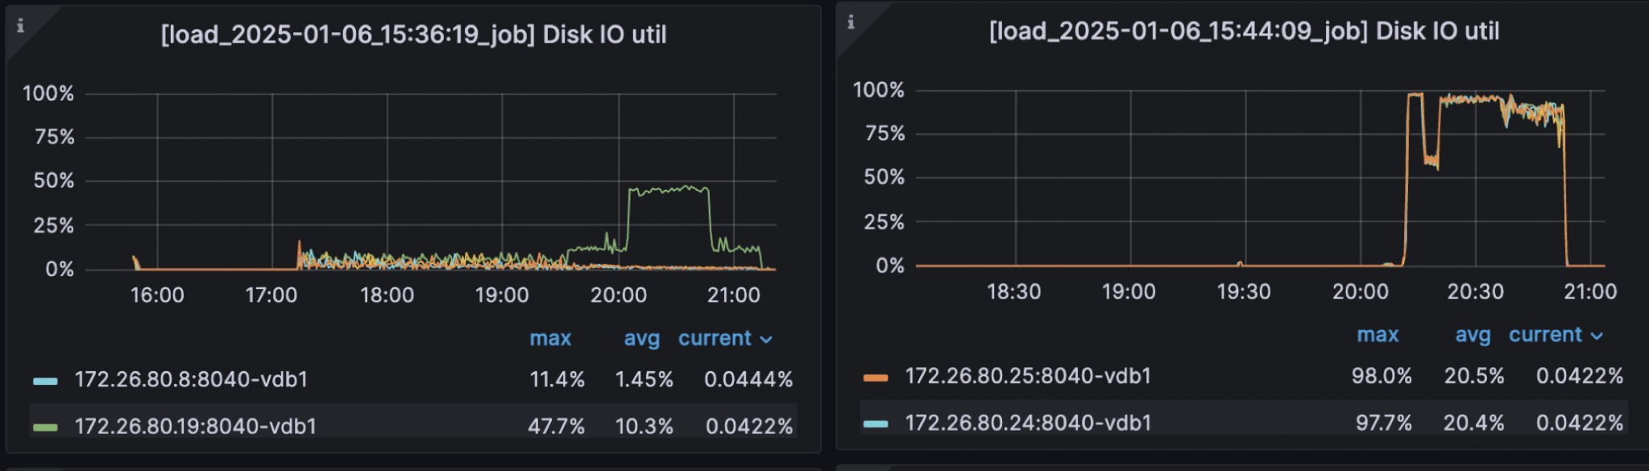
Task: Click the green swatch for 172.26.80.19:8040-vdb1
Action: coord(45,427)
